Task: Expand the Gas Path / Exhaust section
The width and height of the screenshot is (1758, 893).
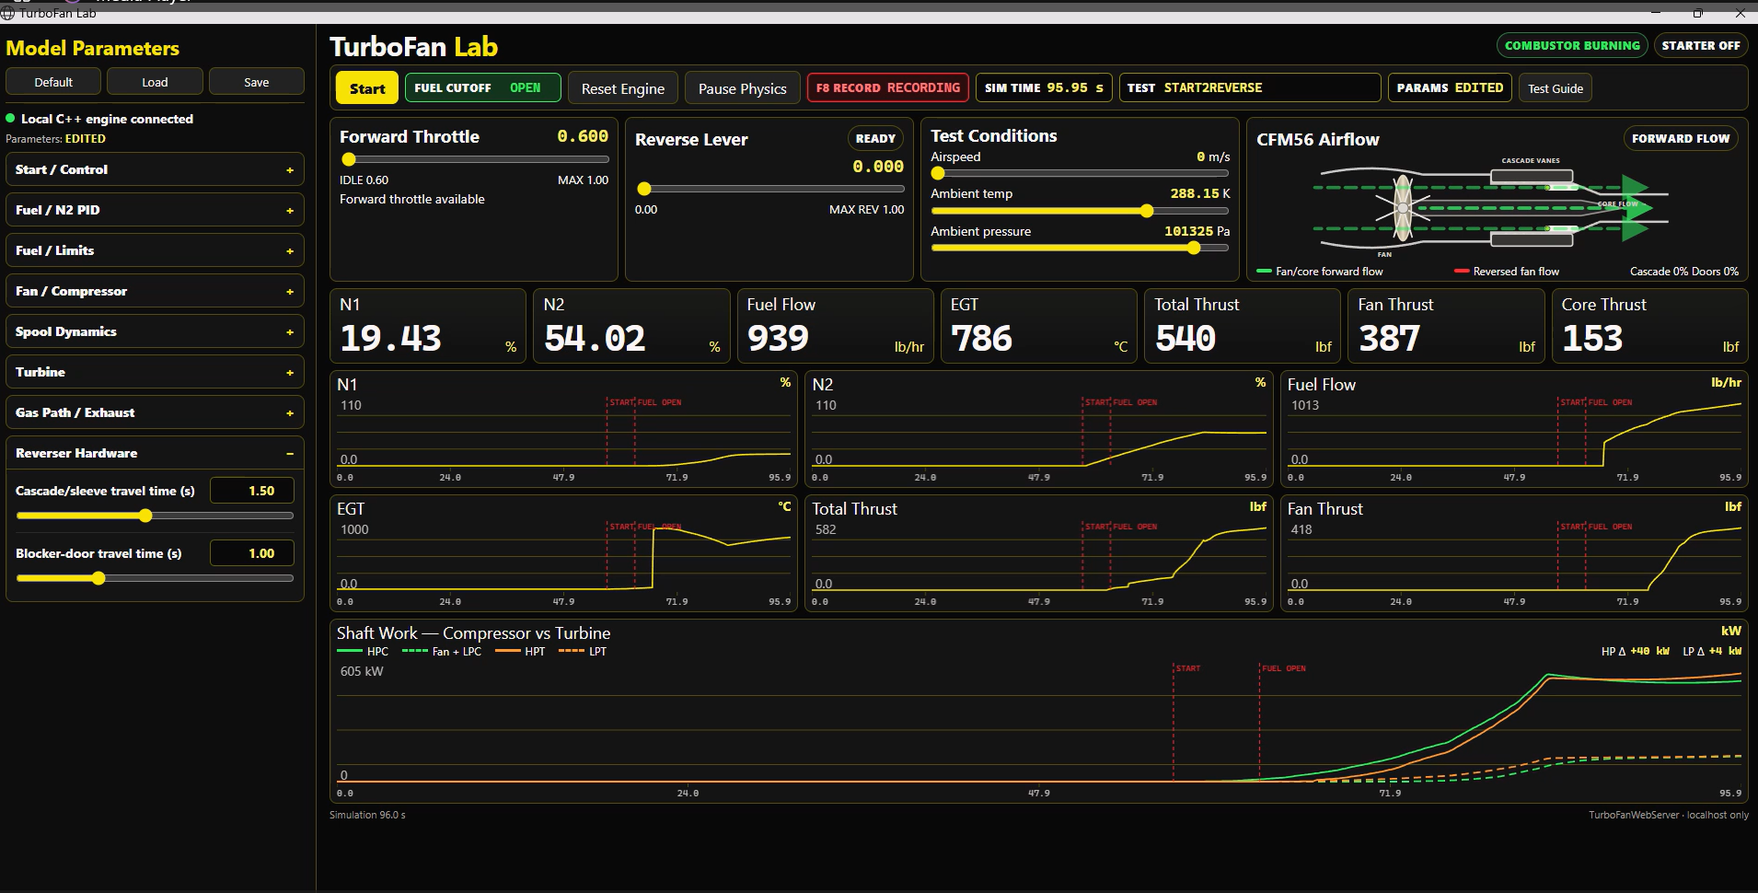Action: coord(155,412)
